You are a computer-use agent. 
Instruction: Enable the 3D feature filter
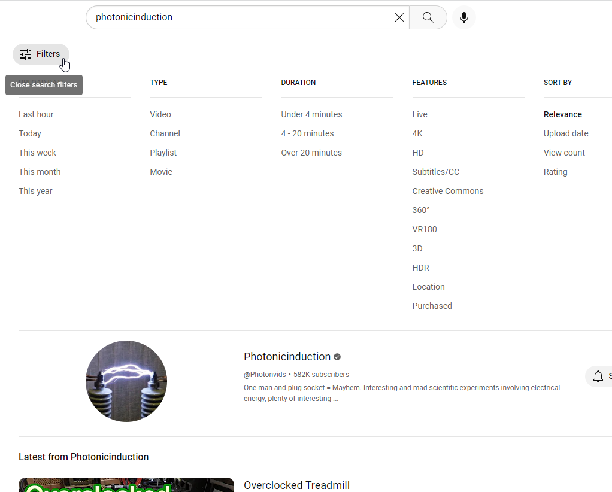pos(417,248)
